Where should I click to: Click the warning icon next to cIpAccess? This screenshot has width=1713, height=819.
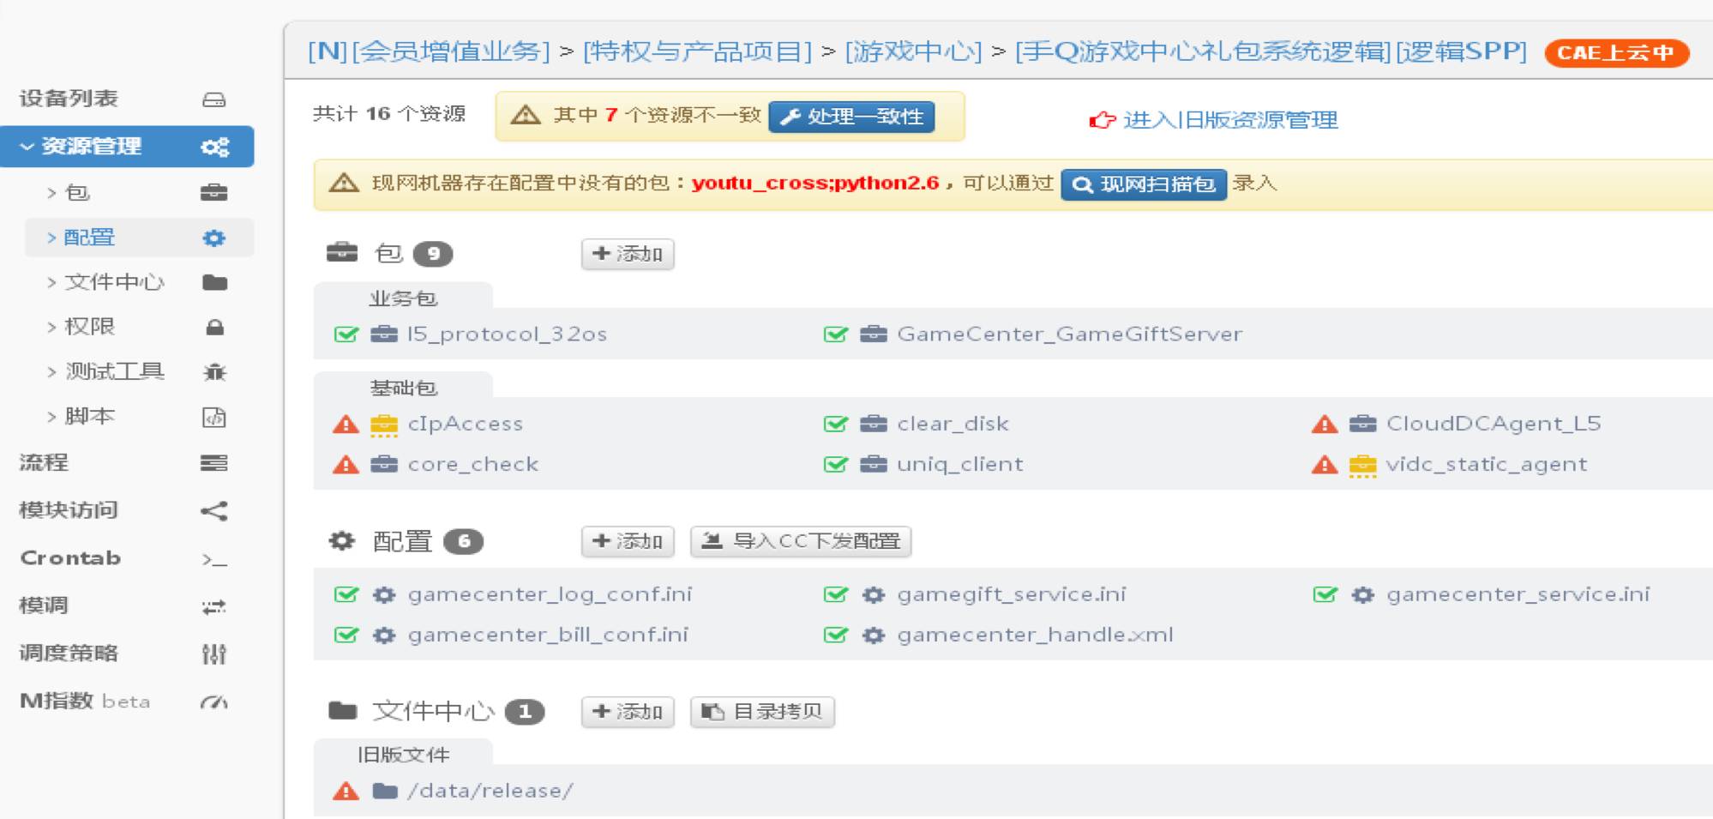coord(346,423)
